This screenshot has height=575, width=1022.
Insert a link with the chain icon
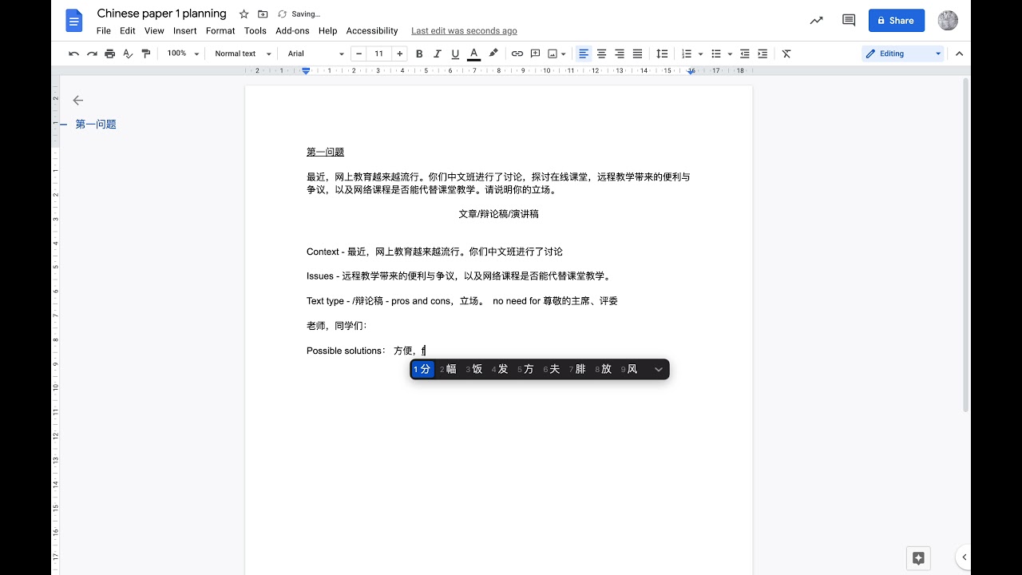pos(517,54)
